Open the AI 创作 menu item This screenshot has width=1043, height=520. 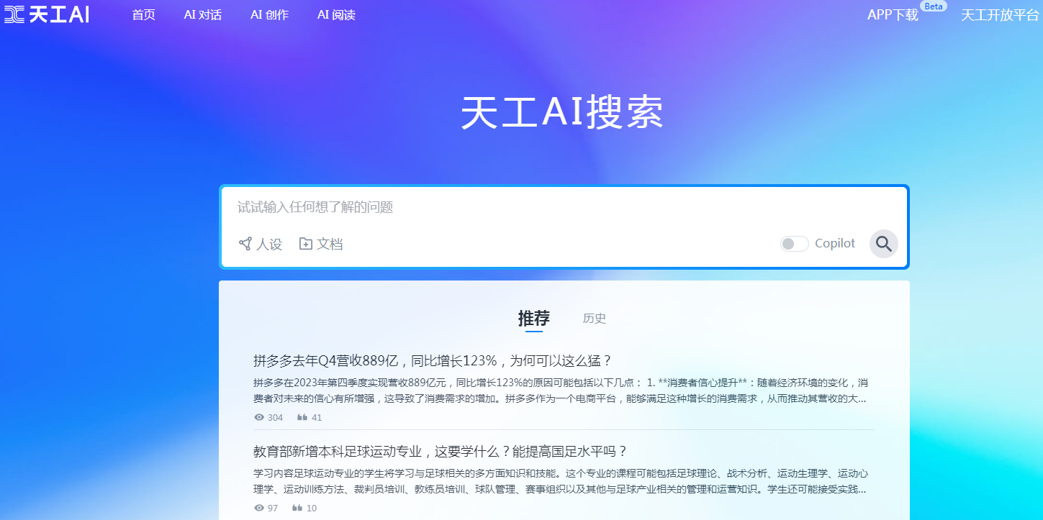269,15
